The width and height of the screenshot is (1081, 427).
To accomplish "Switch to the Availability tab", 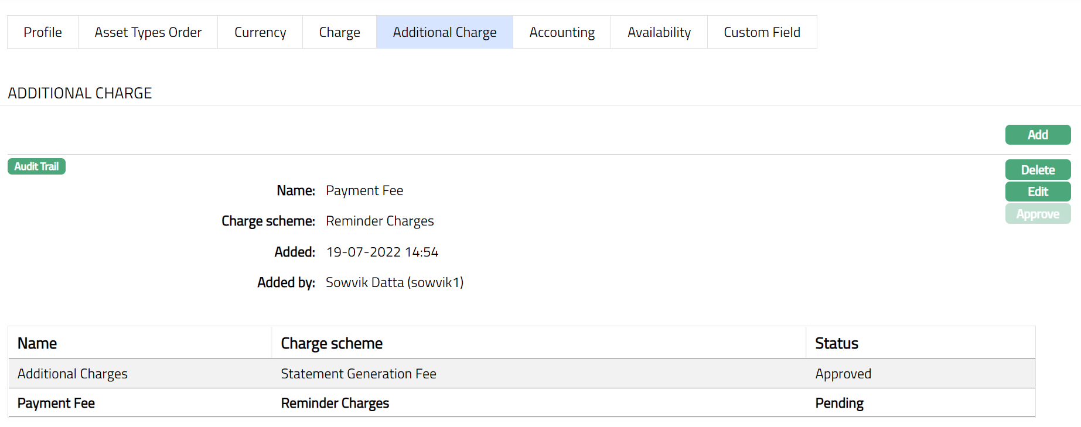I will tap(659, 32).
